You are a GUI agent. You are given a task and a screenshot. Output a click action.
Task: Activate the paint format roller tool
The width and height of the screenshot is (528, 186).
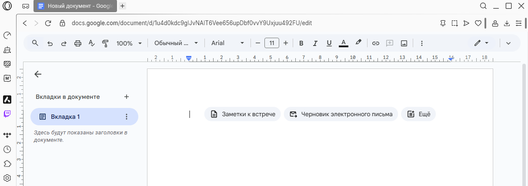point(105,43)
